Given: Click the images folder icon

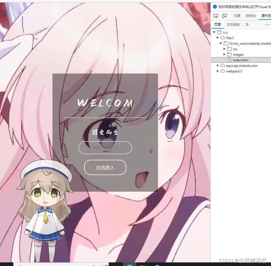Looking at the screenshot, I should pyautogui.click(x=229, y=54).
